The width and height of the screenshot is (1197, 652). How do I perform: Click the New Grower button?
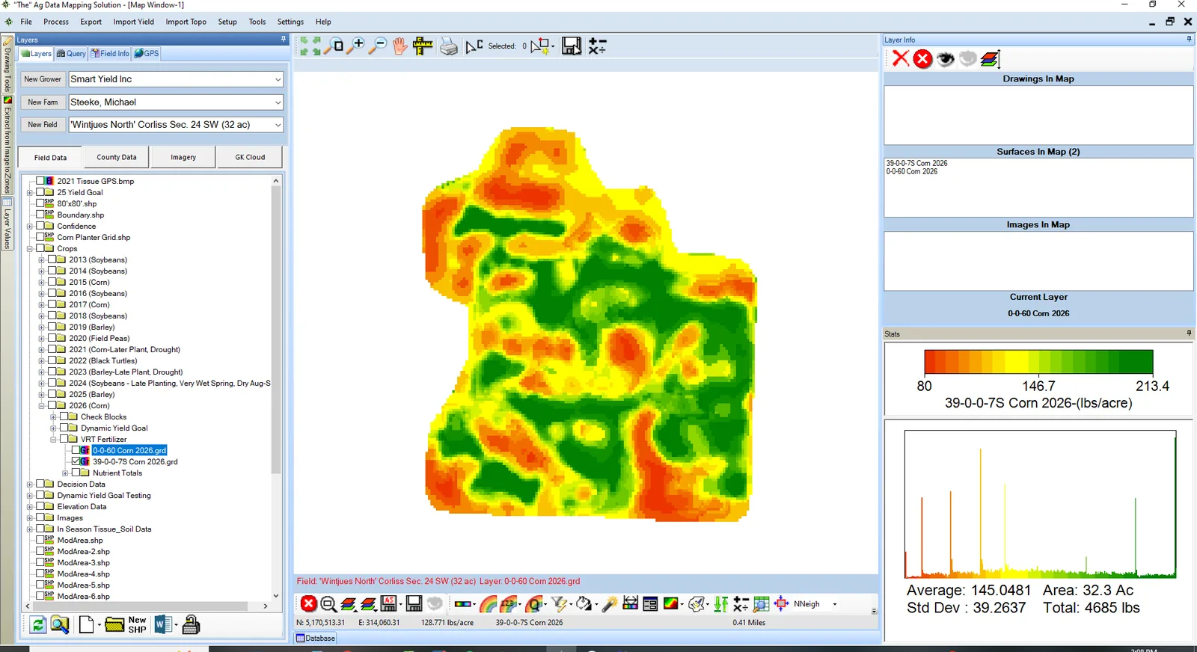43,79
